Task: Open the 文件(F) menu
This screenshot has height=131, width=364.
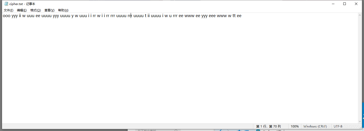Action: coord(9,10)
